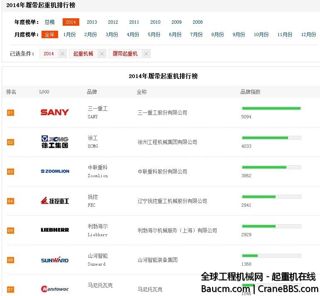Open 徐州工程机械集团有限公司 link
Viewport: 320px width, 296px height.
pyautogui.click(x=167, y=142)
